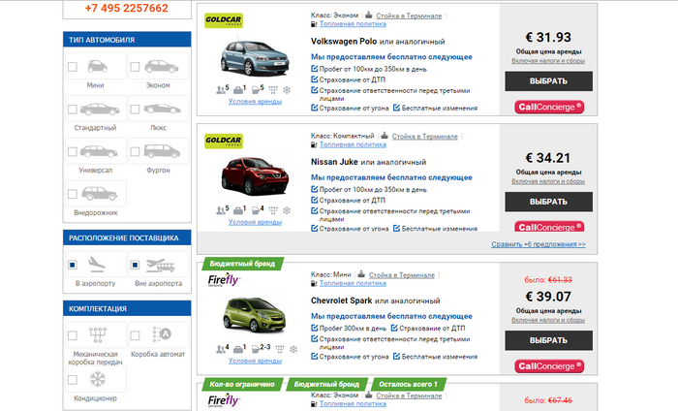Open Условия аренды link for Volkswagen Polo
This screenshot has height=411, width=678.
click(255, 101)
